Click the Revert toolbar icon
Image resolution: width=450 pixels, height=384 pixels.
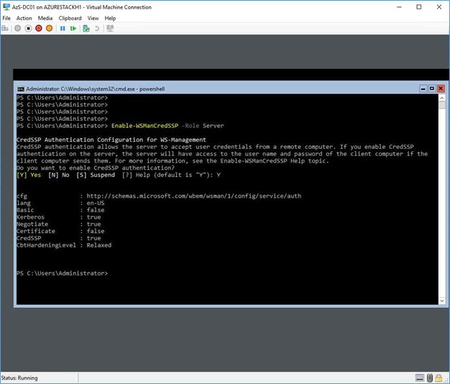coord(97,29)
